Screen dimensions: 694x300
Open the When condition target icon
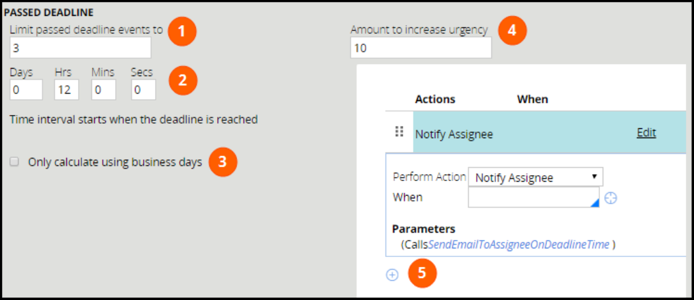611,198
